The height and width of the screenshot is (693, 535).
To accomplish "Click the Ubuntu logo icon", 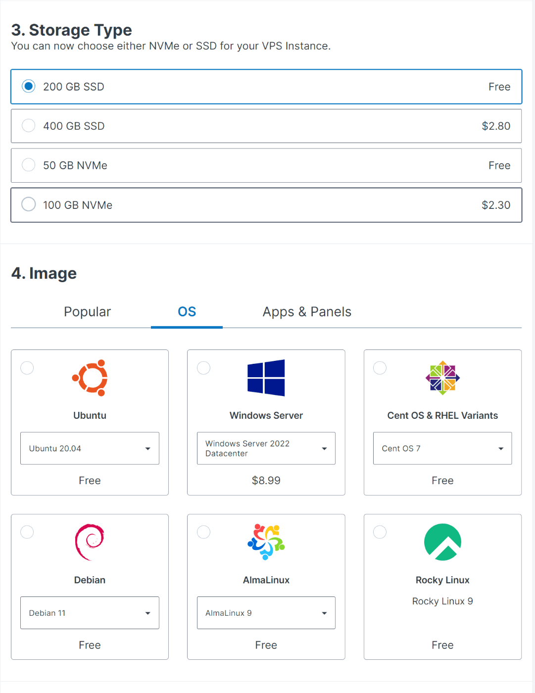I will 90,378.
